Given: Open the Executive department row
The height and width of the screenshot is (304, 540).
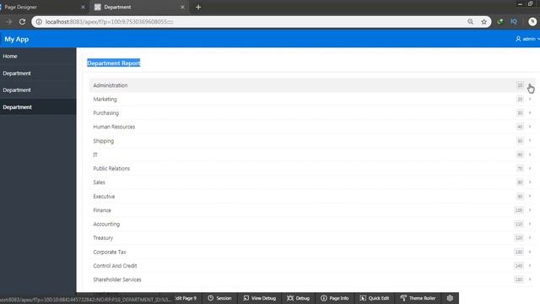Looking at the screenshot, I should click(312, 197).
